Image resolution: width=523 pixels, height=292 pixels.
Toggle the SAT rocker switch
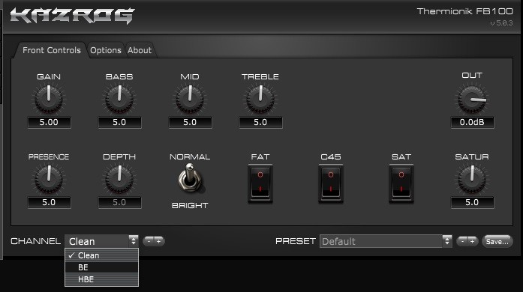[401, 183]
